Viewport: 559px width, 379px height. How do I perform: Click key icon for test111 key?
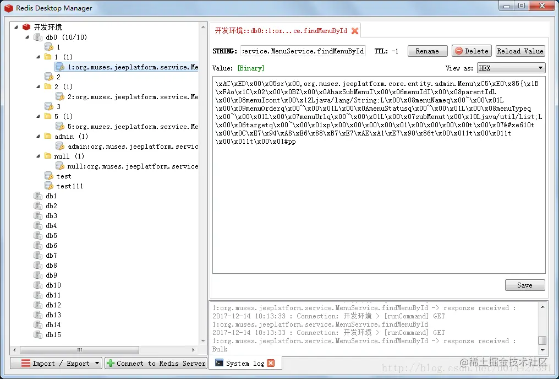pyautogui.click(x=49, y=186)
